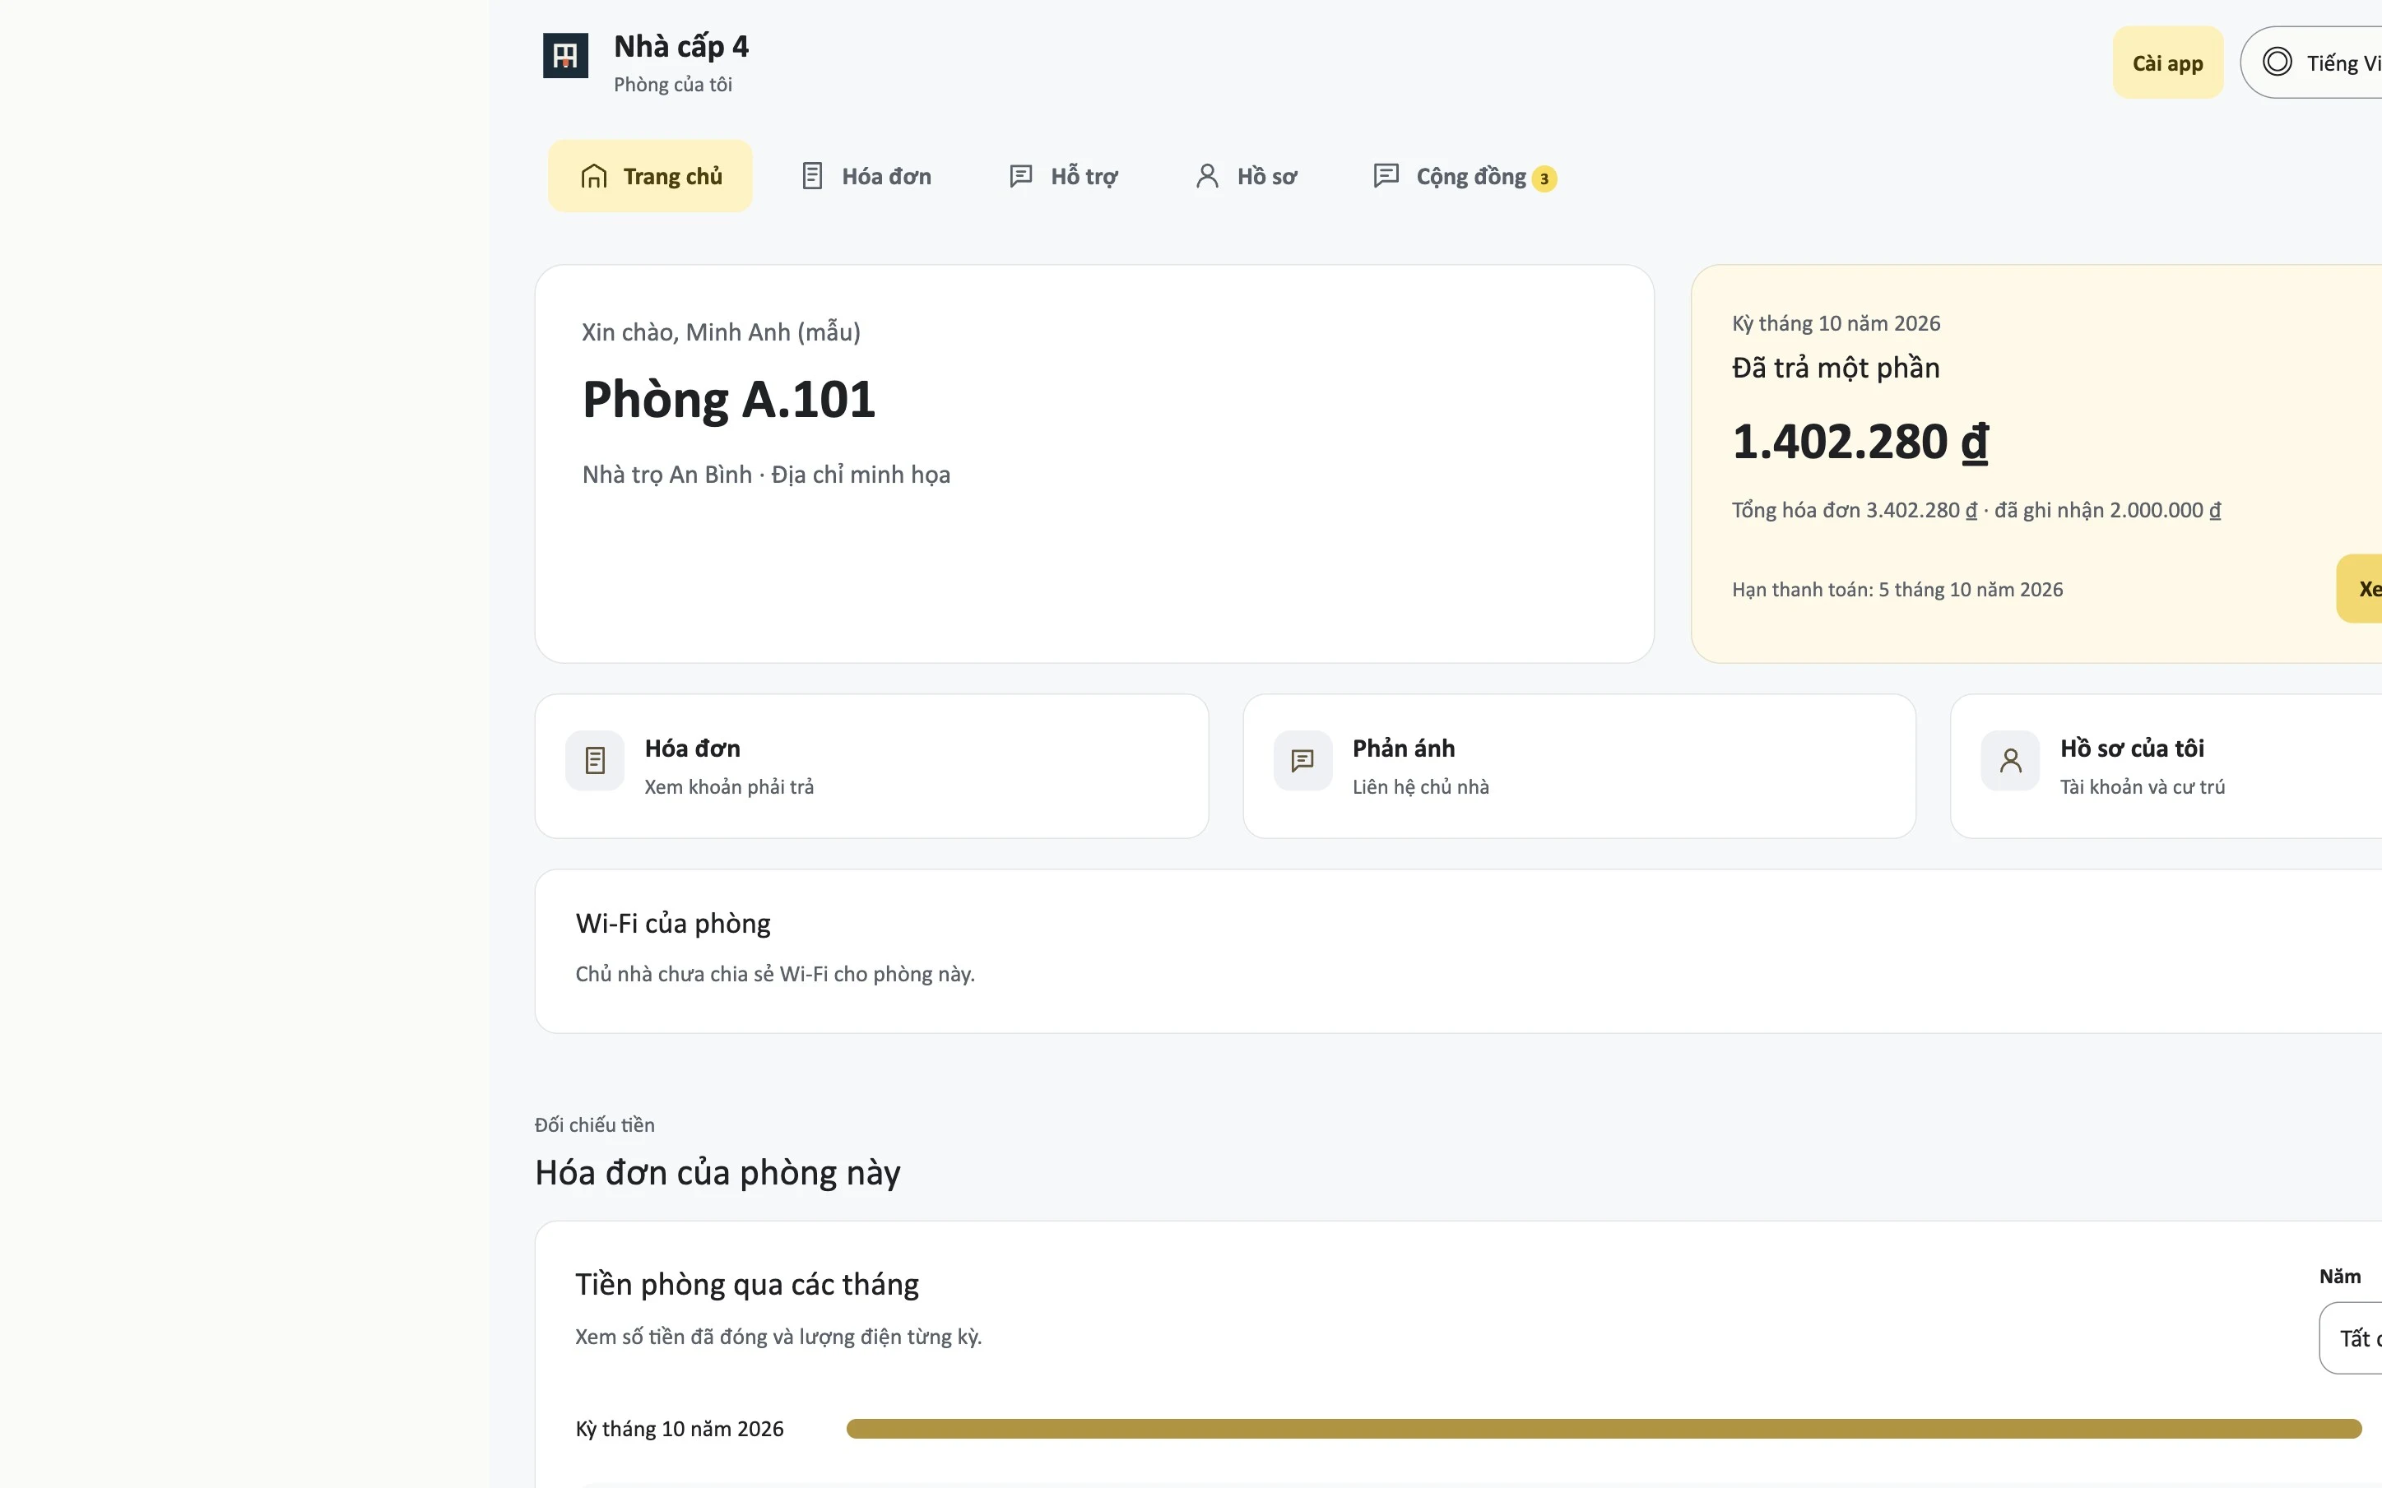Click the amount 1.402.280 đ
This screenshot has height=1488, width=2382.
click(1860, 442)
